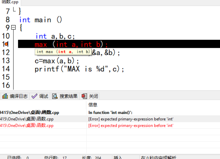Click the 插入 status bar indicator
This screenshot has height=159, width=220.
coord(118,157)
